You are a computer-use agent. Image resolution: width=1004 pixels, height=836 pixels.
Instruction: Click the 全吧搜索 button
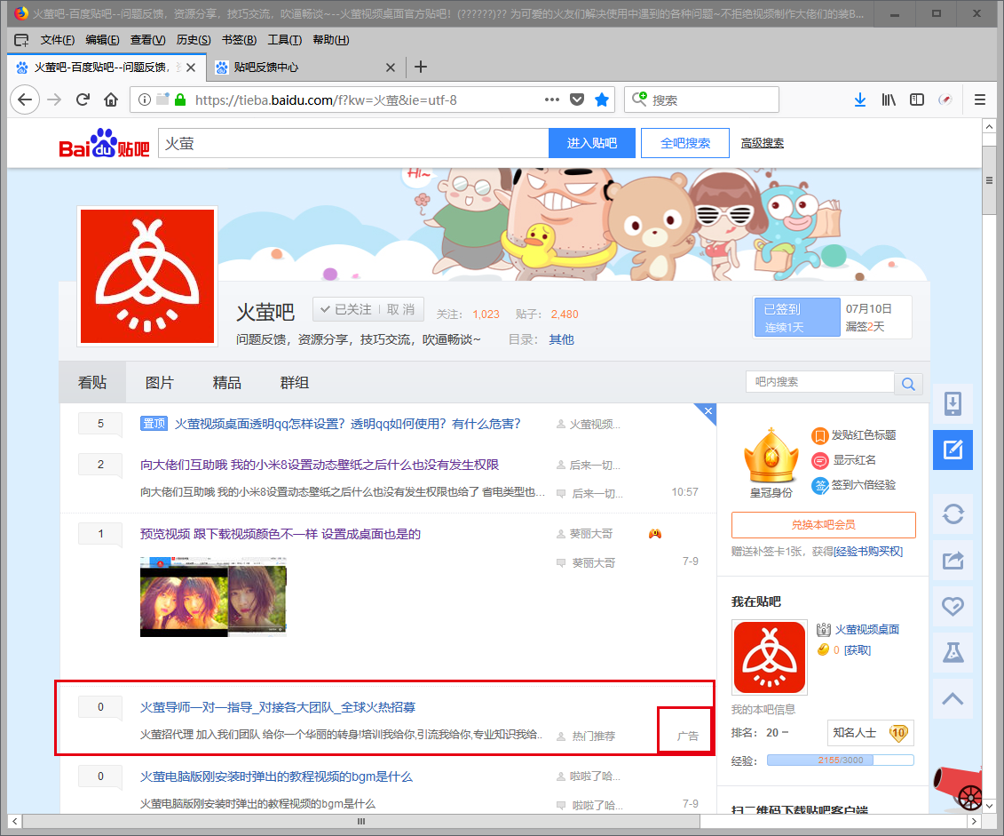click(685, 143)
